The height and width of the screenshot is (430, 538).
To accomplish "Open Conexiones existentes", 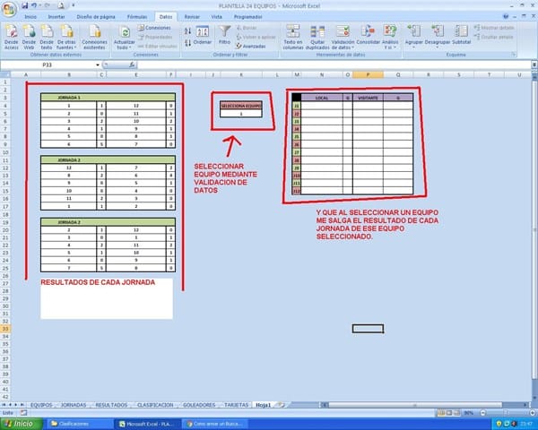I will coord(94,37).
